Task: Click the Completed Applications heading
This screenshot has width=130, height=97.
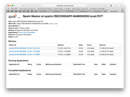Action: [x=20, y=70]
